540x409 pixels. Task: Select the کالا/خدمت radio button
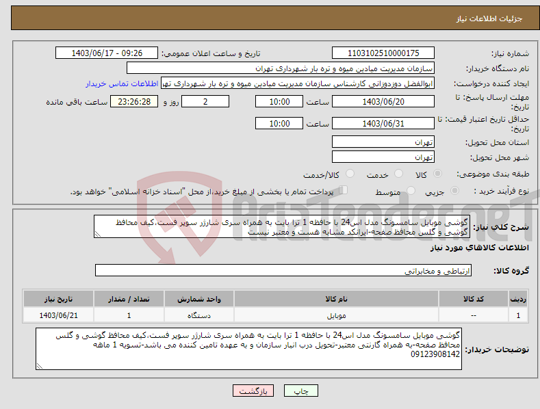point(350,174)
